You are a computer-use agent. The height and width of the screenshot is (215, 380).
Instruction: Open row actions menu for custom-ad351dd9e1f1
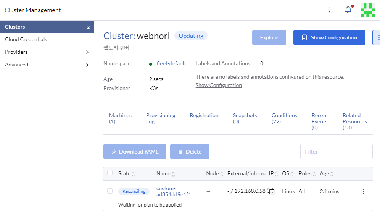[363, 191]
